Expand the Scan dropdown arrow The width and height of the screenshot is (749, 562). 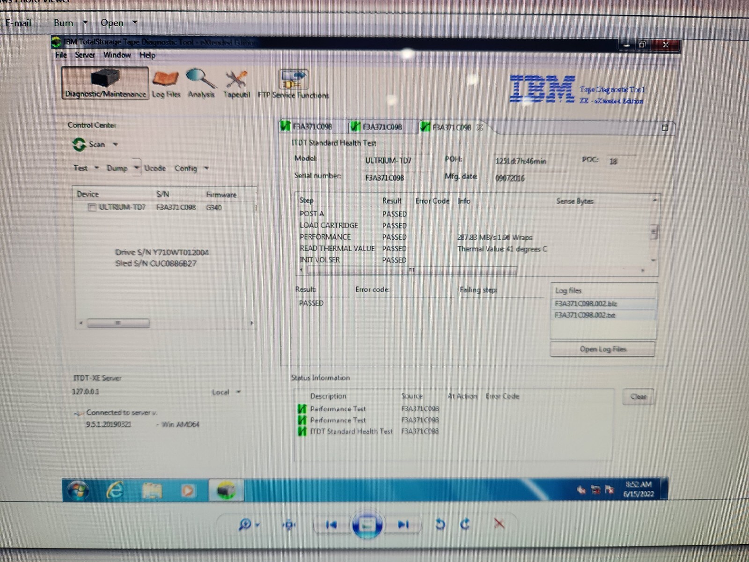(x=115, y=145)
